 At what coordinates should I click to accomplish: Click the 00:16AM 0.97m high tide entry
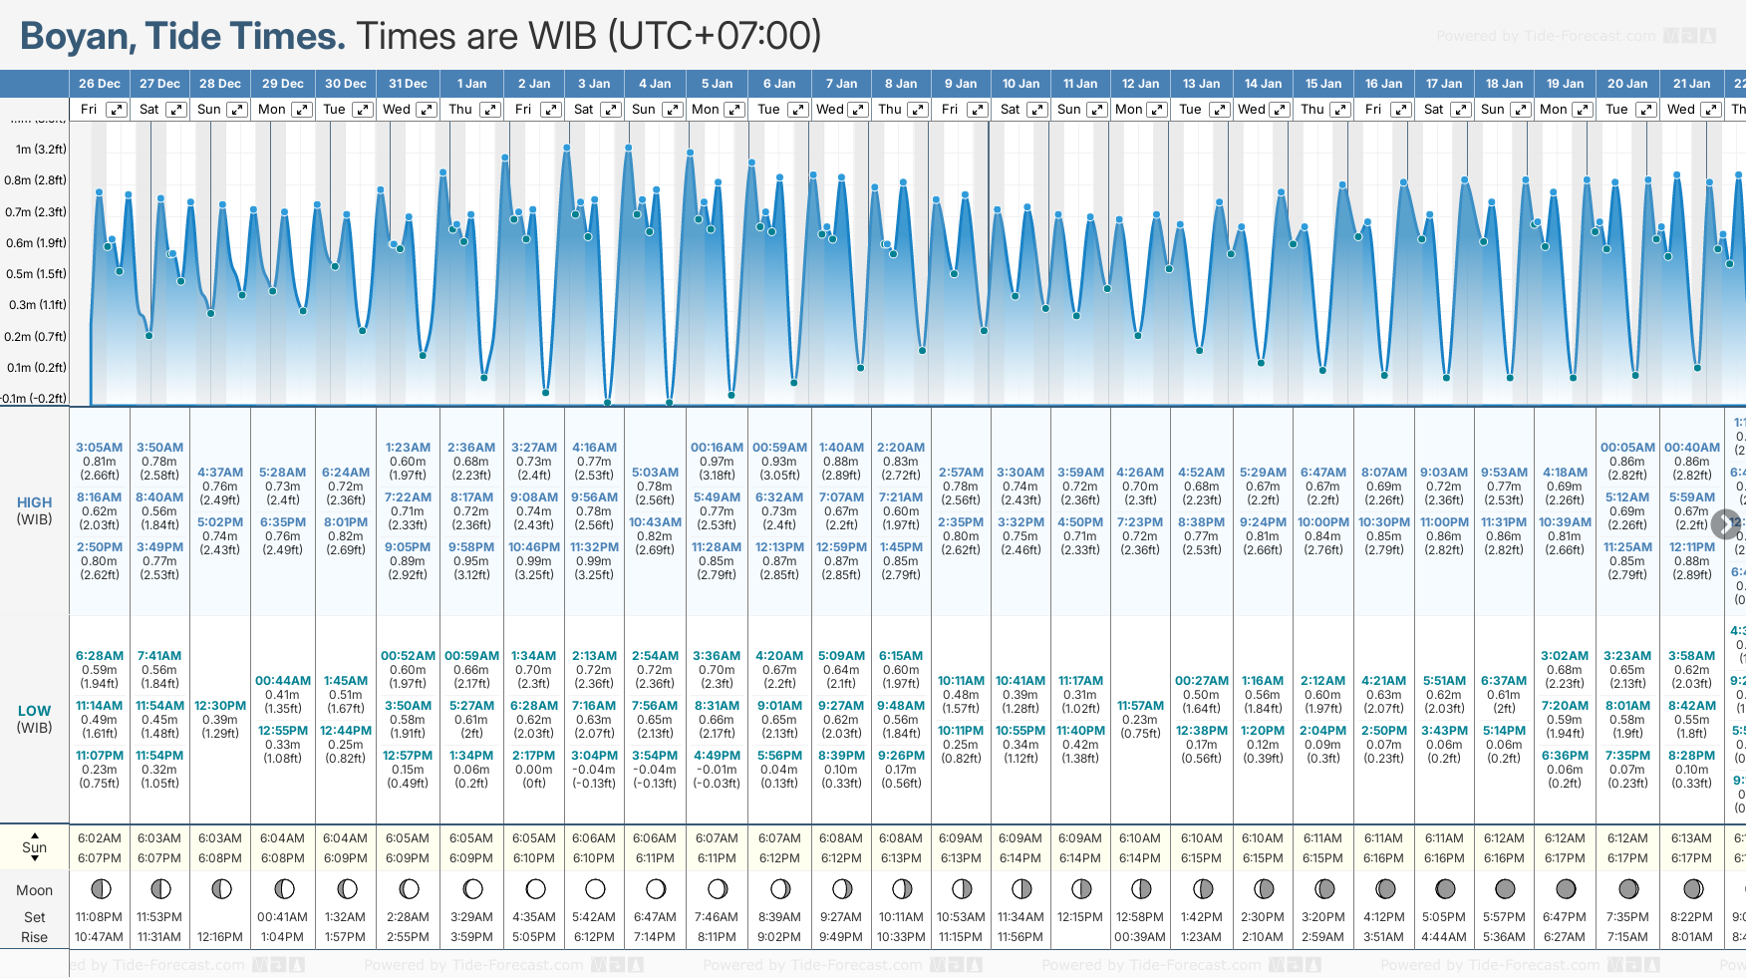pyautogui.click(x=717, y=462)
